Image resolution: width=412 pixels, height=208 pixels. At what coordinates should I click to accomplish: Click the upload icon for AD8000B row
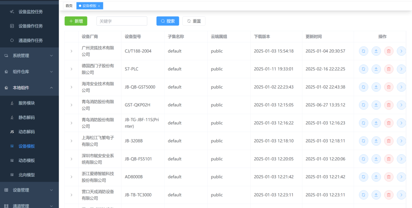[x=376, y=177]
